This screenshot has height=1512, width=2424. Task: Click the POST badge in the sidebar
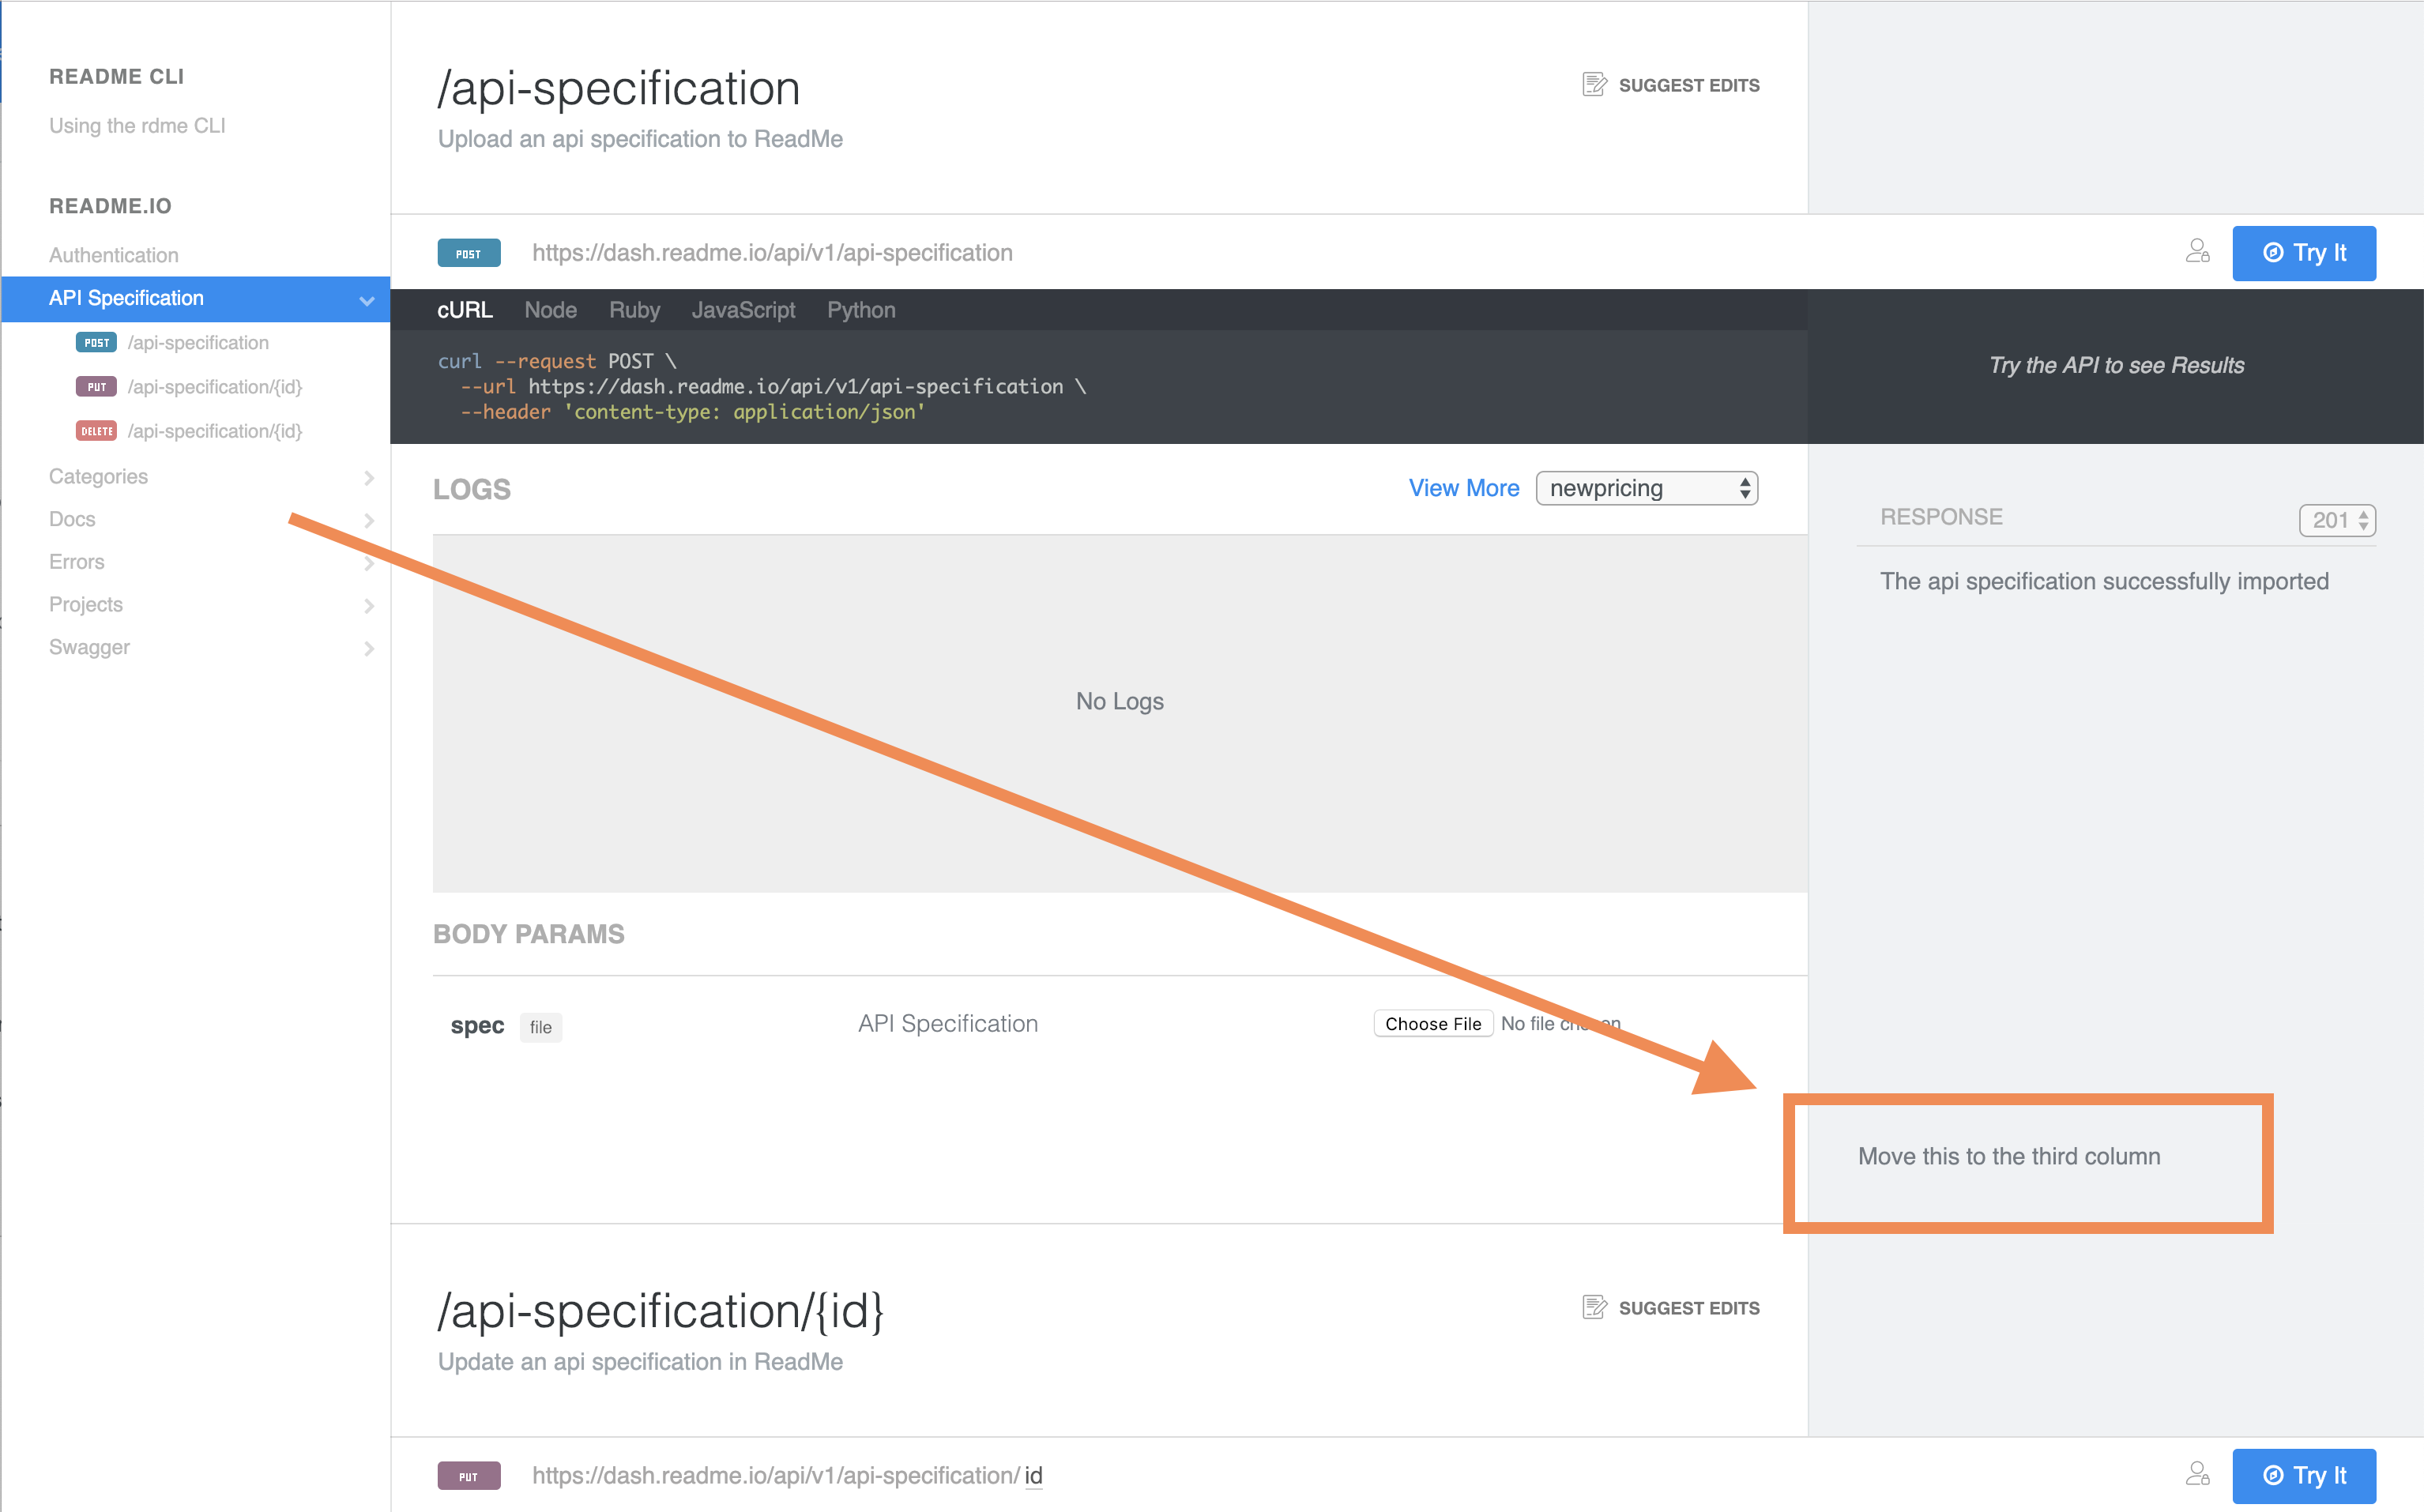tap(96, 342)
